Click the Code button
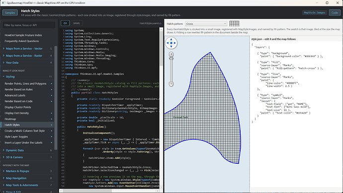The image size is (343, 193). point(335,13)
